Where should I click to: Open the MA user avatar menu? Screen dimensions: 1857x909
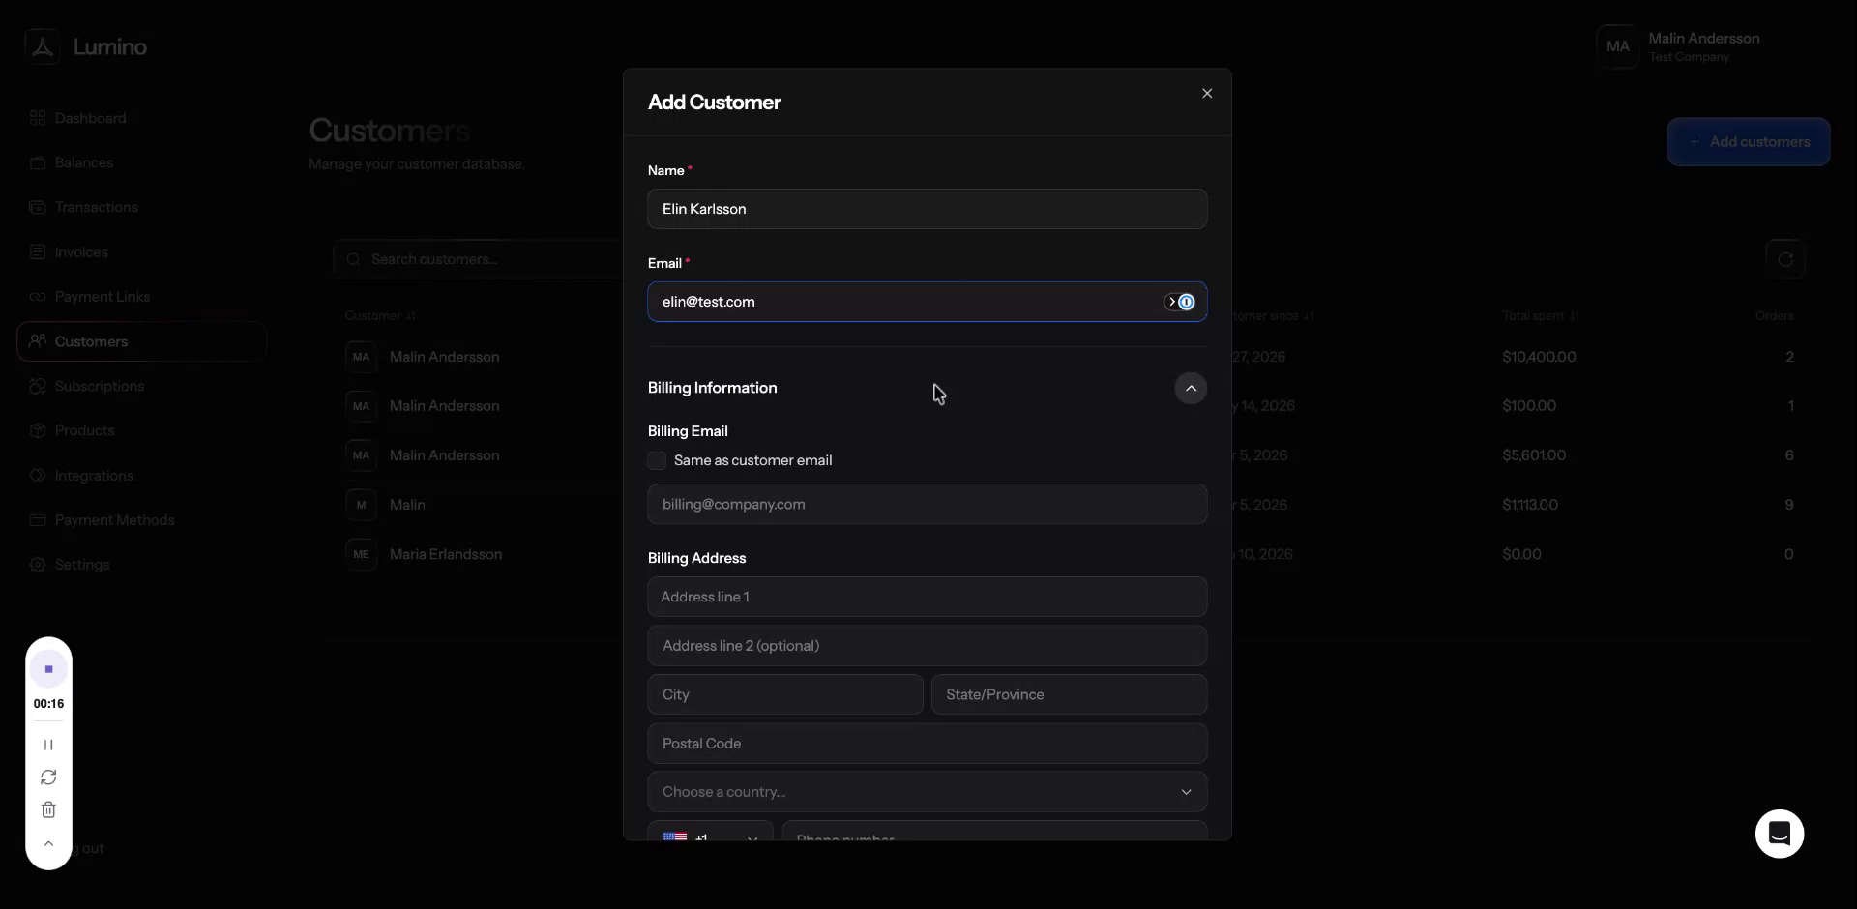(x=1618, y=46)
